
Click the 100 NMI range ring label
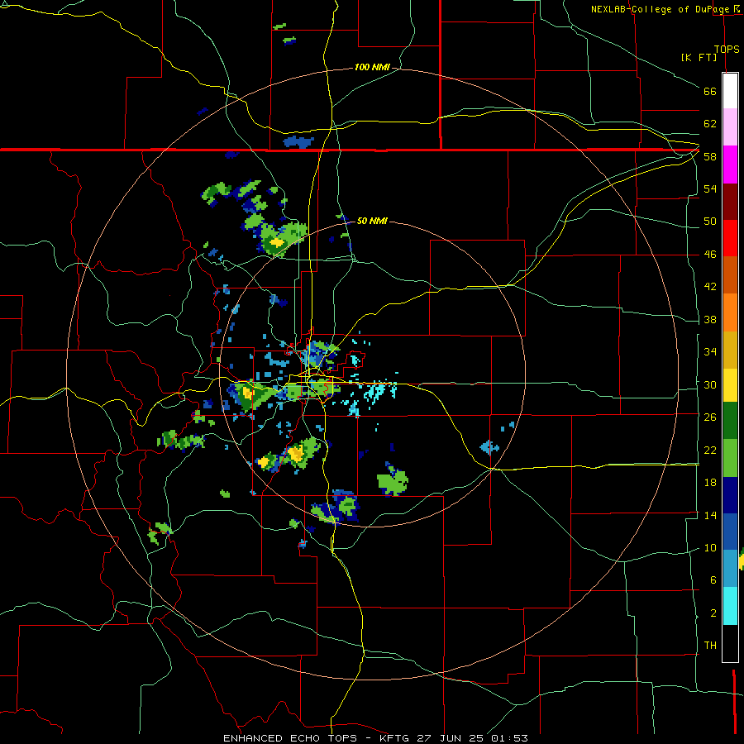(372, 68)
